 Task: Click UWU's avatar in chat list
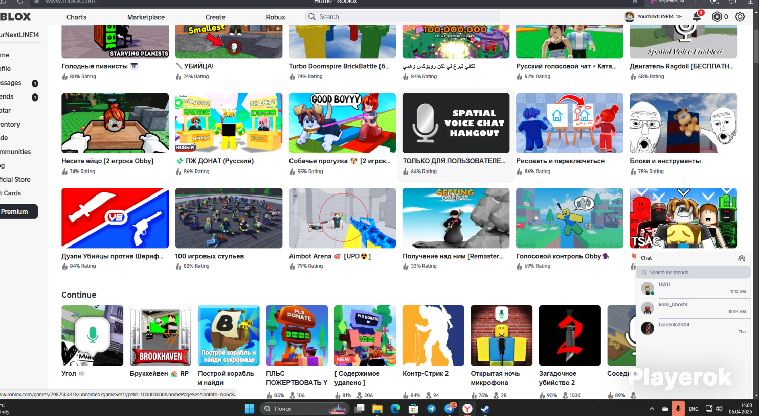[x=648, y=288]
